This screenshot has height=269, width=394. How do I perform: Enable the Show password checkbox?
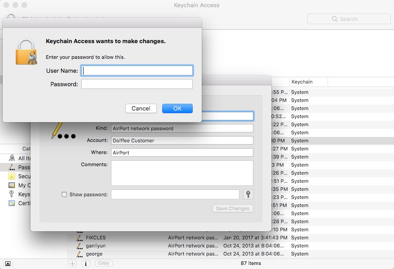(64, 194)
